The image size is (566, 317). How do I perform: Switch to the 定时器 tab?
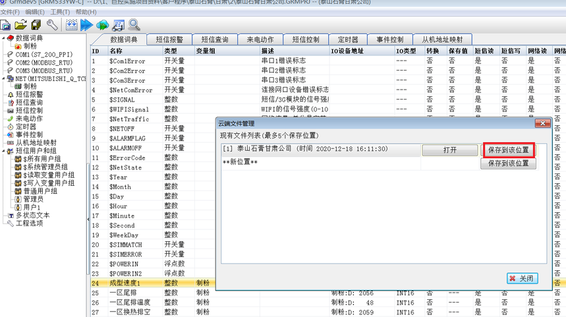(x=348, y=40)
